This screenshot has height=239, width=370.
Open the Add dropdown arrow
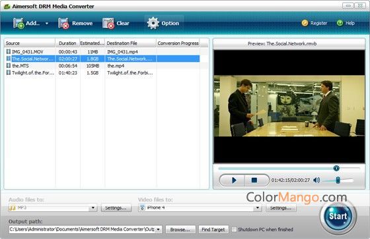tap(47, 23)
